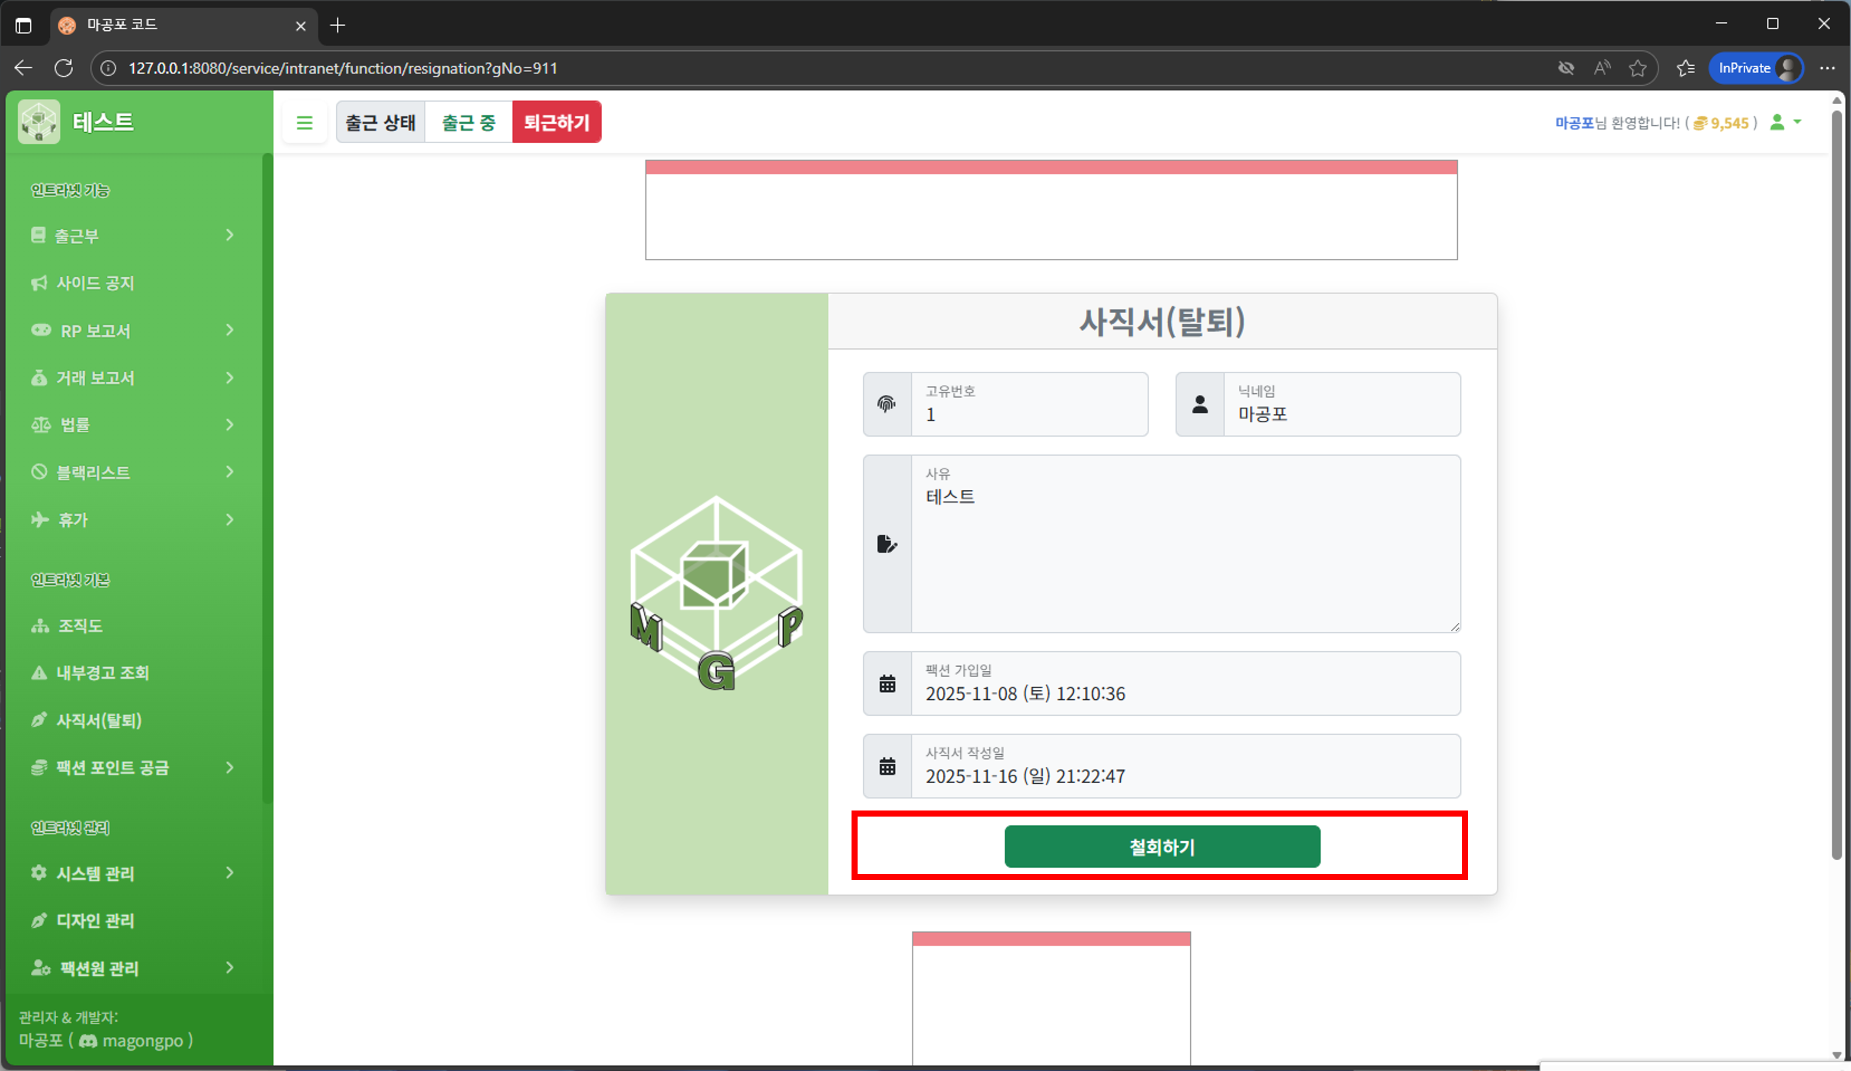Screen dimensions: 1851x1071
Task: Open the 블랙리스트 blacklist section
Action: [94, 472]
